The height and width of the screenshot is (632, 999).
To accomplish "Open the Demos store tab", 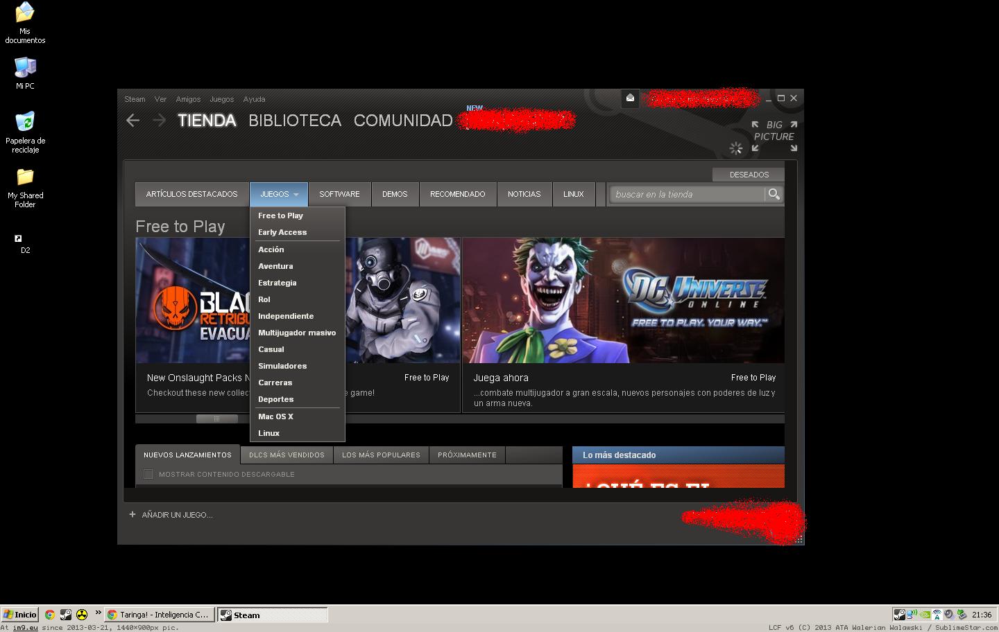I will [395, 194].
